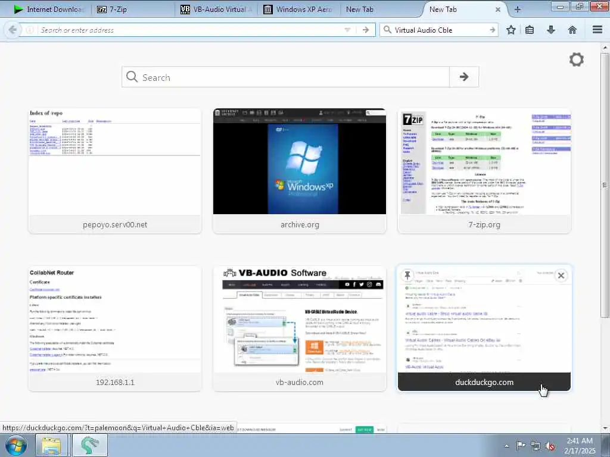Open a new tab with plus button
Screen dimensions: 610x457
[518, 10]
